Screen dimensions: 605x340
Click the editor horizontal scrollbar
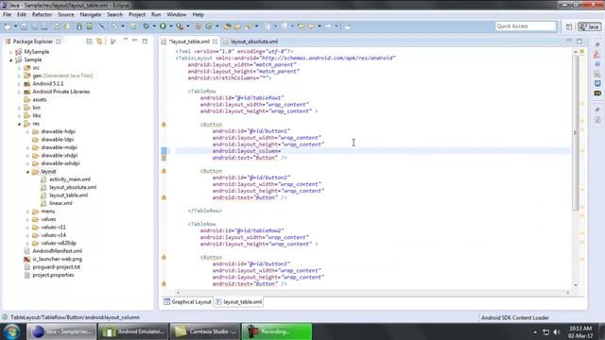372,293
